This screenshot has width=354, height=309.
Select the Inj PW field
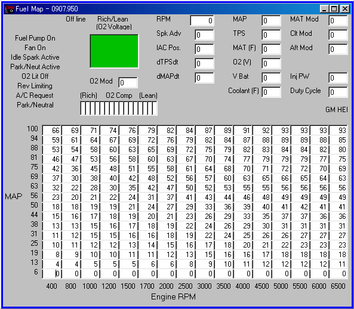338,78
